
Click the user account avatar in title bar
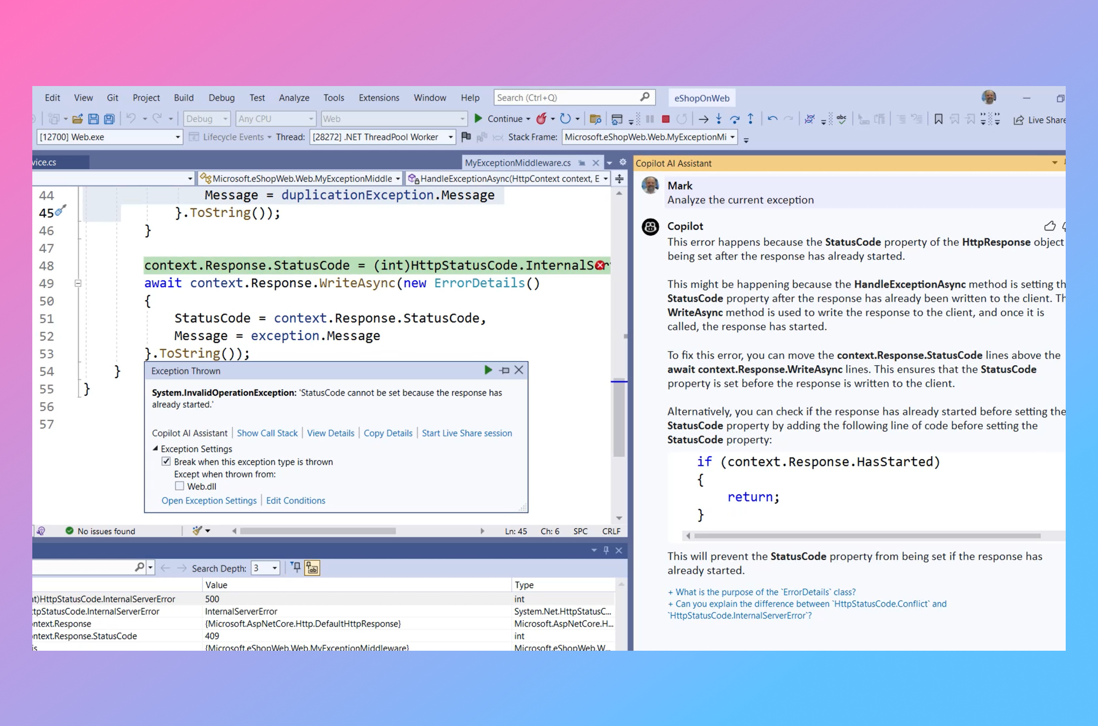click(989, 97)
